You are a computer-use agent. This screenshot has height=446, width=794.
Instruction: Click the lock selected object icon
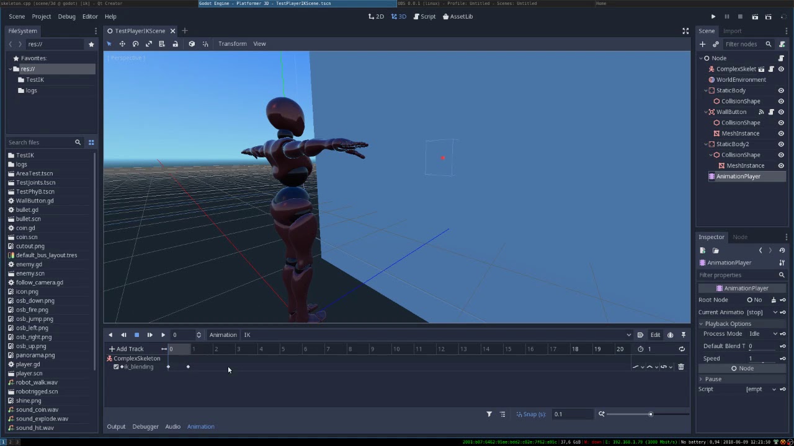click(176, 44)
